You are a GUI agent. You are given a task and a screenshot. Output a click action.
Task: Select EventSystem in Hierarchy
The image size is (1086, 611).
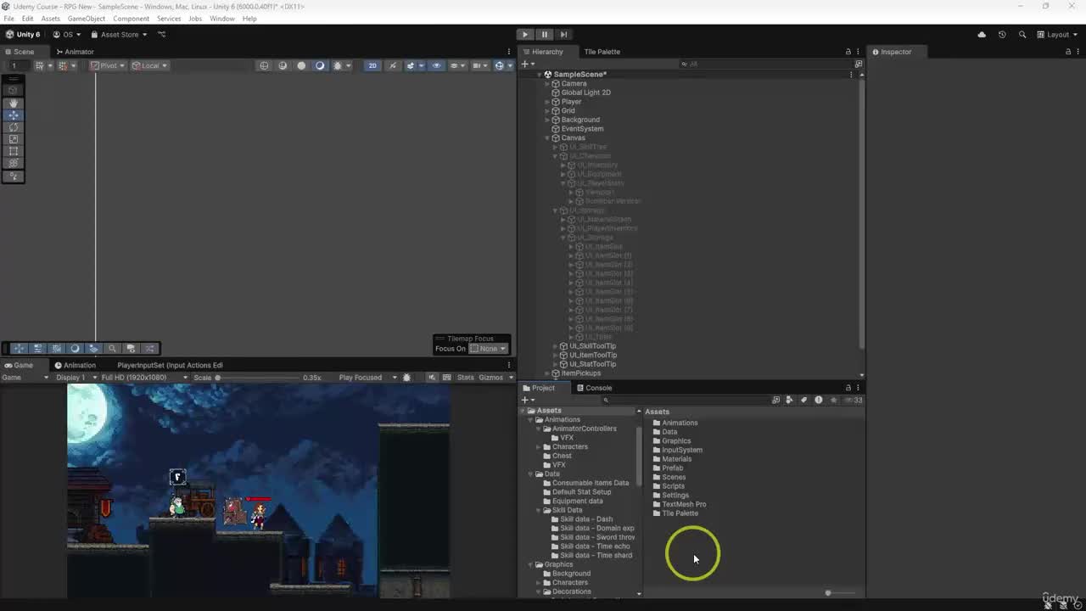click(582, 129)
